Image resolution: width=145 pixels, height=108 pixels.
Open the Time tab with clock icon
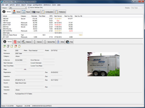[x=69, y=42]
